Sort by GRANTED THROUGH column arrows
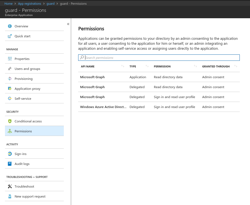Image resolution: width=250 pixels, height=205 pixels. click(x=236, y=66)
